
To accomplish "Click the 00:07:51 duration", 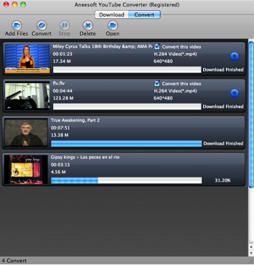I will point(60,128).
